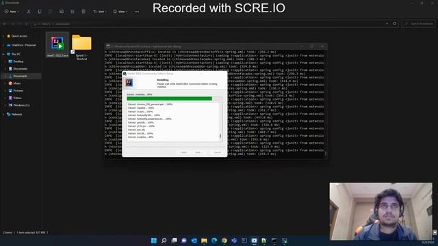Image resolution: width=438 pixels, height=246 pixels.
Task: Select This PC in navigation pane
Action: pos(16,54)
